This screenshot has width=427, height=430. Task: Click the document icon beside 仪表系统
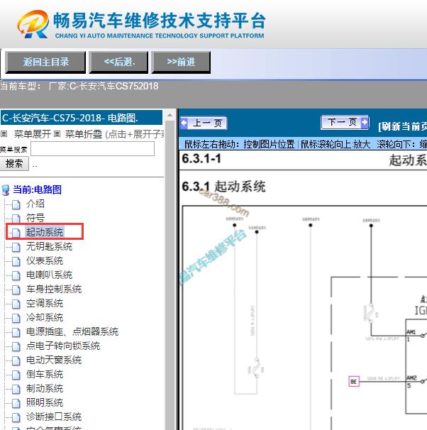(16, 262)
